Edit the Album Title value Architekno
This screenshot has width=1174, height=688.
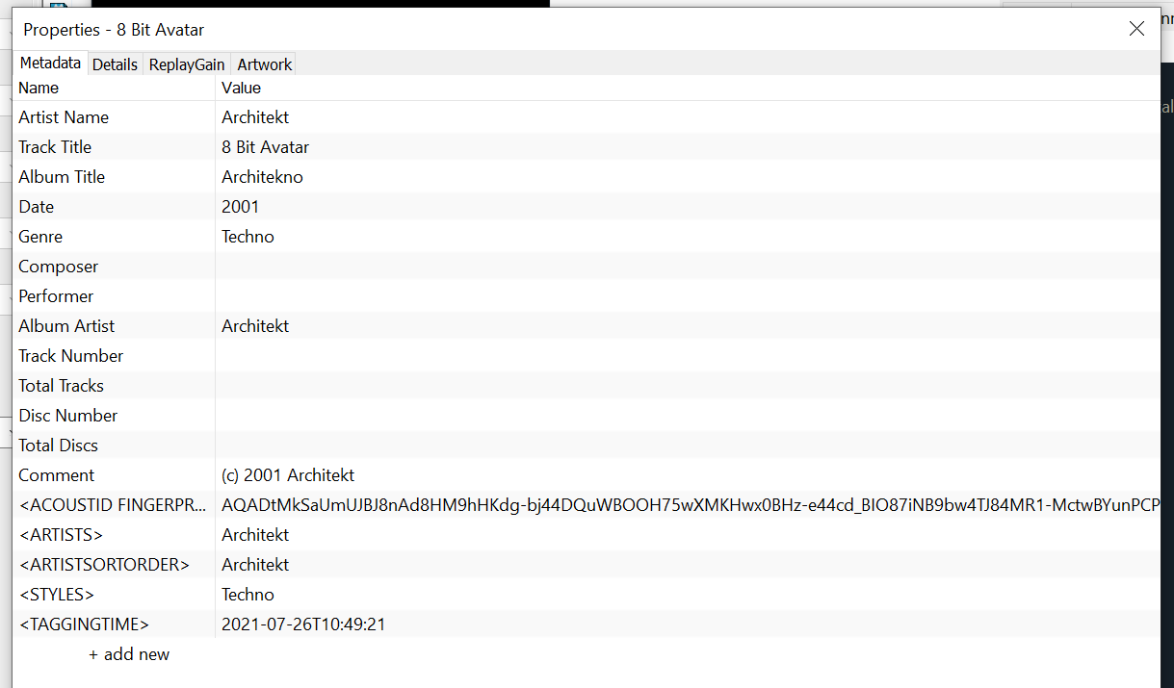(x=262, y=177)
